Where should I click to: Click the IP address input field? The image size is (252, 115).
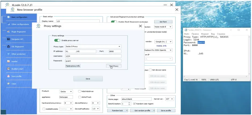tap(81, 51)
